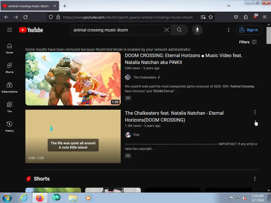Click the green globe taskbar application

(56, 198)
